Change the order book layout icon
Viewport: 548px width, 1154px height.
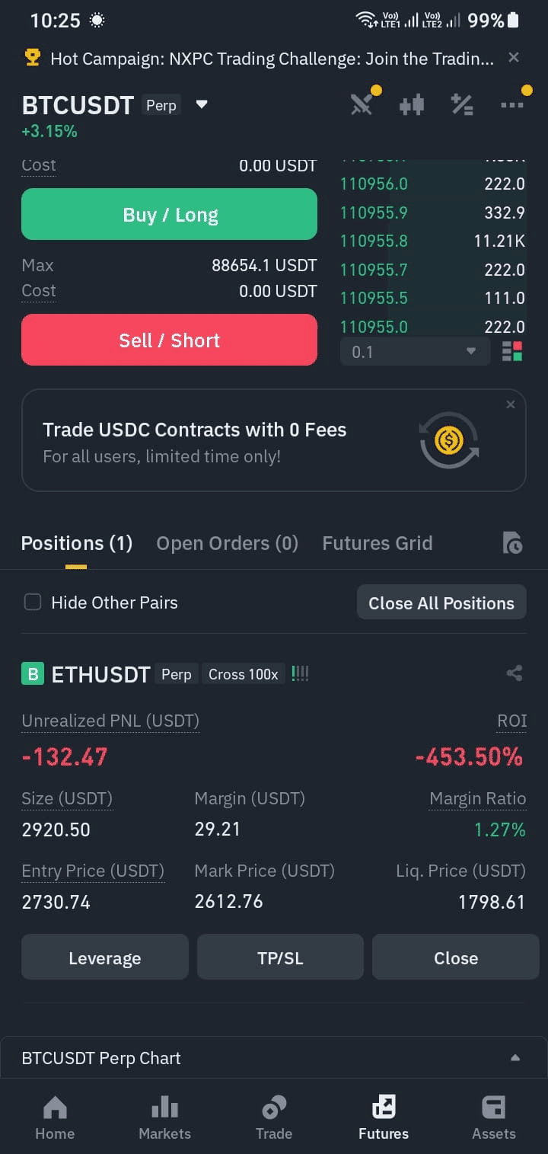512,352
